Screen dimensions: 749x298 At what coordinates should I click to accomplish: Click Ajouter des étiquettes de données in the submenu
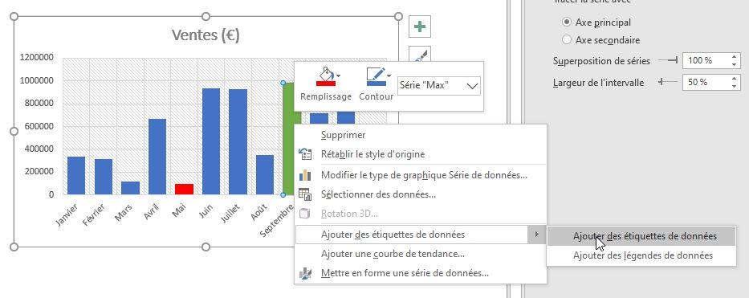tap(641, 236)
